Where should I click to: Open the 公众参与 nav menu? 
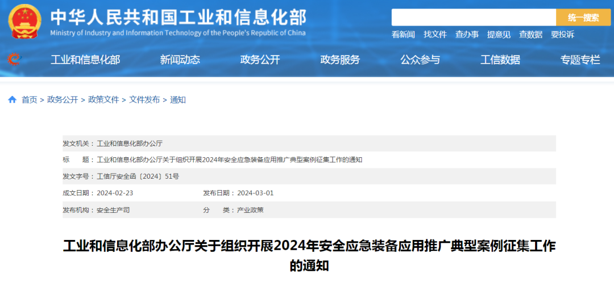(420, 60)
